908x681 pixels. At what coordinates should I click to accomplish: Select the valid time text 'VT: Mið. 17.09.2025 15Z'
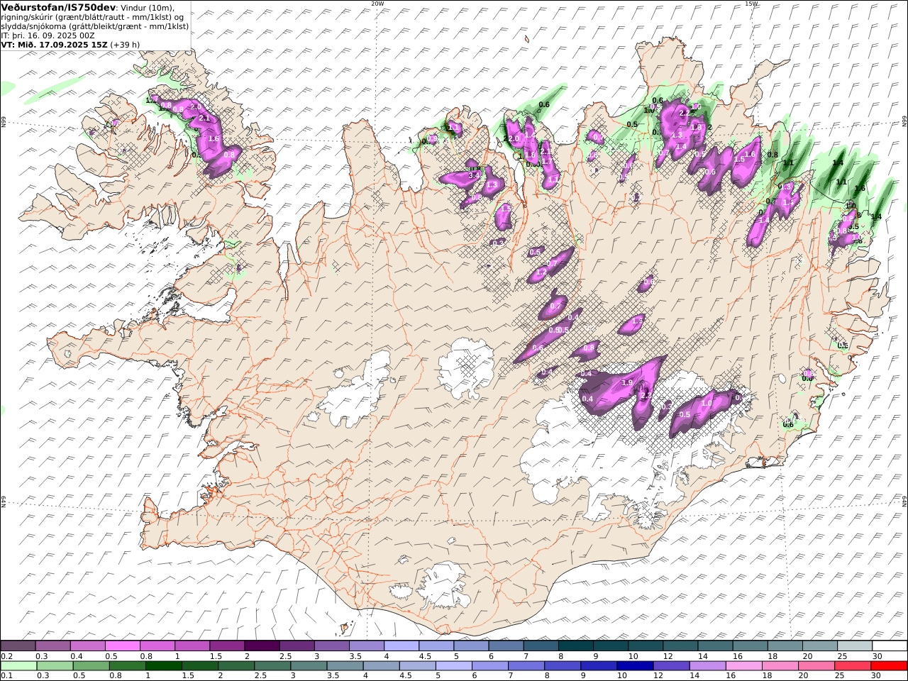click(55, 44)
